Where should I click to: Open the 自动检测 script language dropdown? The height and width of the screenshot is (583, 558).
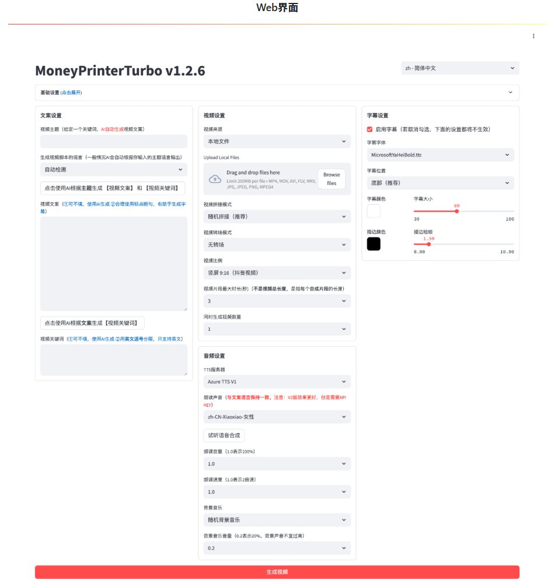pos(114,170)
